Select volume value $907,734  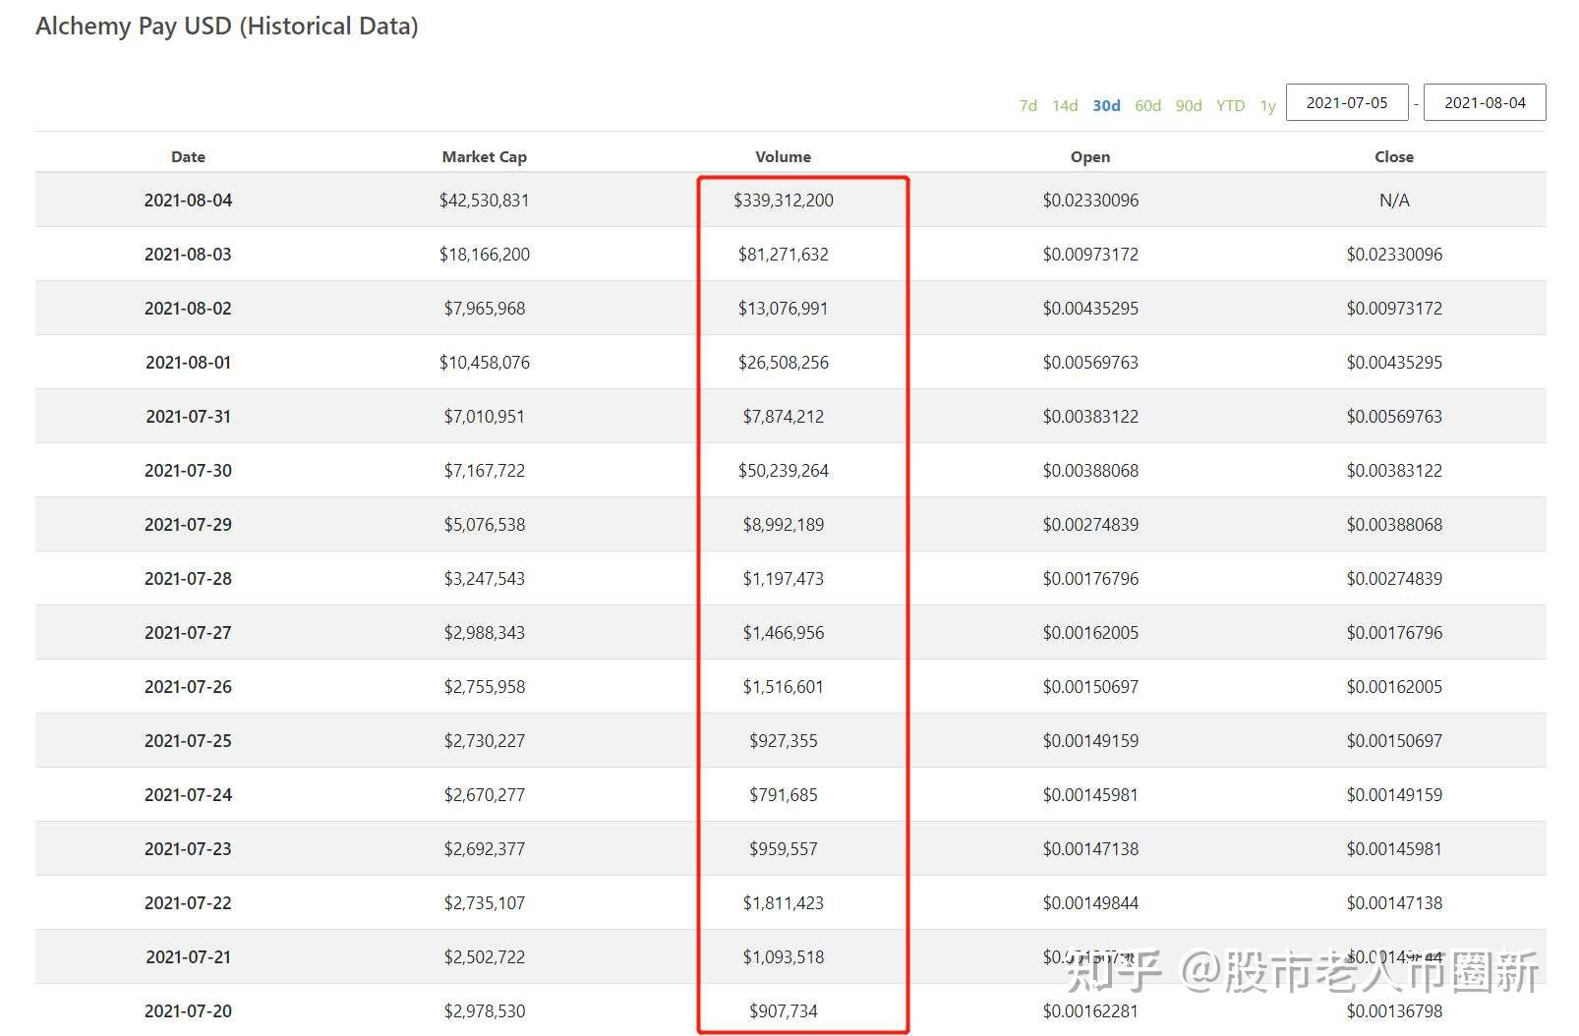coord(783,1011)
